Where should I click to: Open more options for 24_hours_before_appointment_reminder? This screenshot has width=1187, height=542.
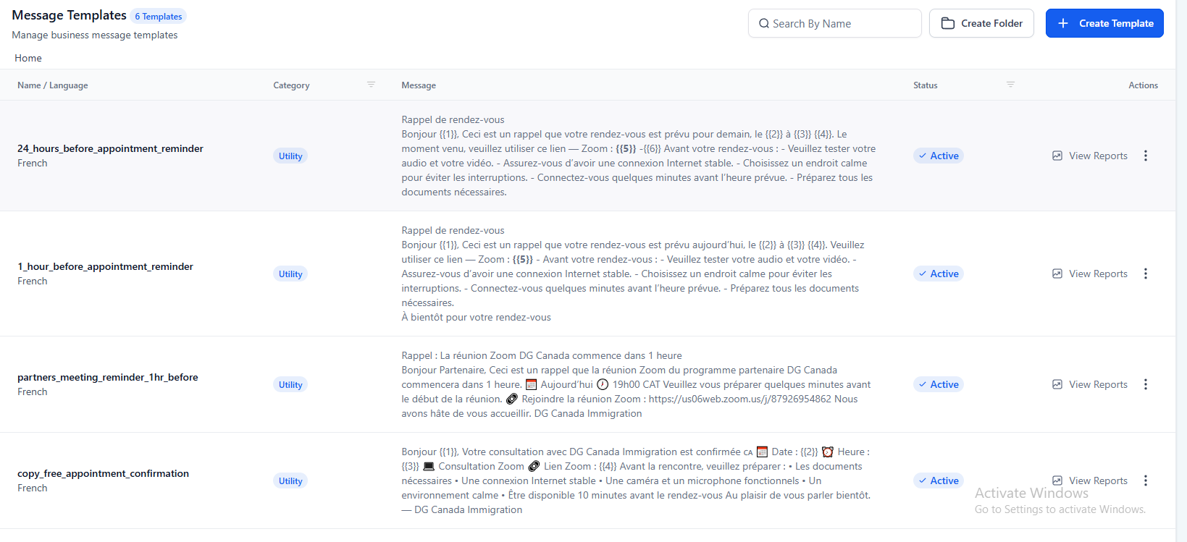[1146, 156]
